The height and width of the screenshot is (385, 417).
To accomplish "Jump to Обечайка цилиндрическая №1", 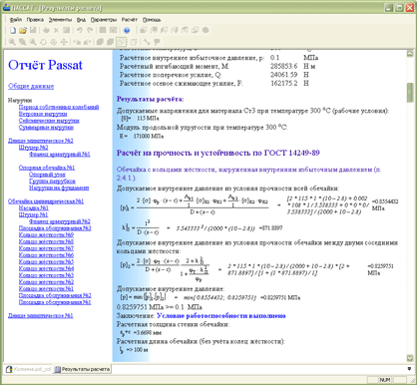I will click(46, 201).
